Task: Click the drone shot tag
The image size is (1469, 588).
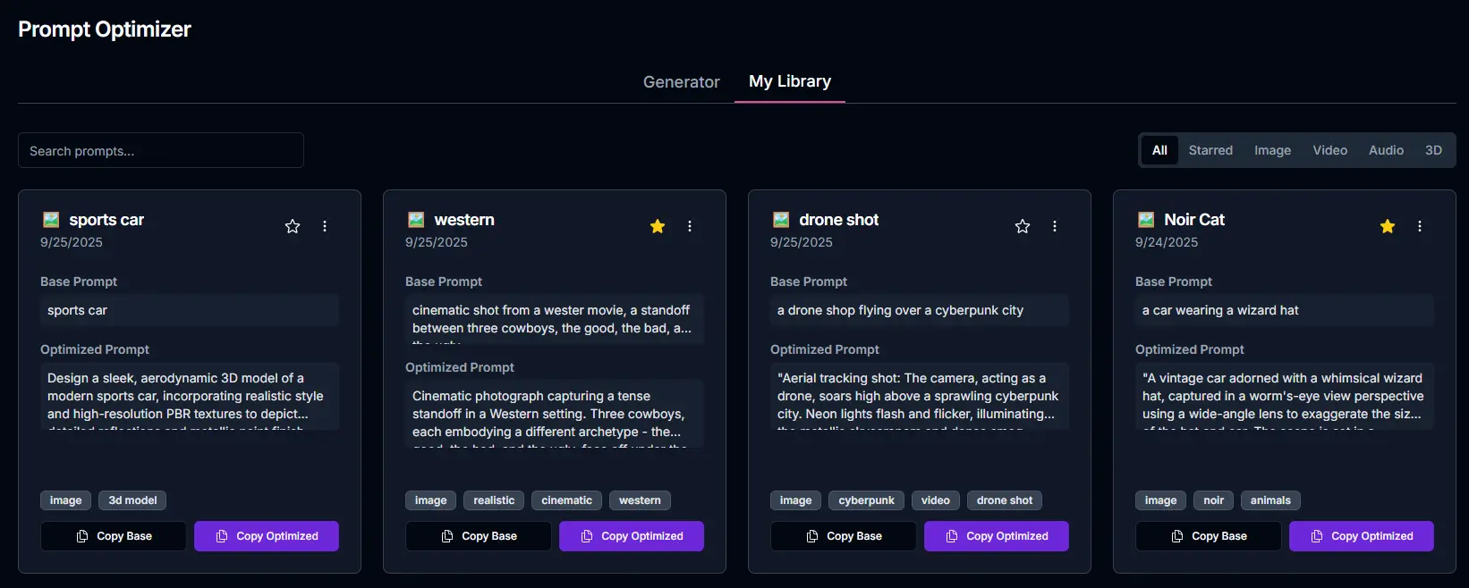Action: pos(1005,500)
